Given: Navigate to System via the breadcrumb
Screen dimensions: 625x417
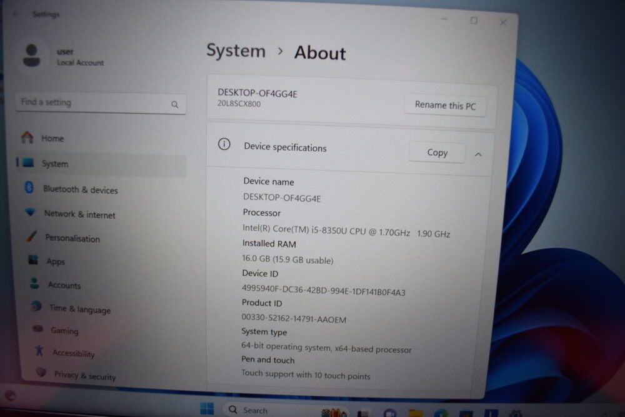Looking at the screenshot, I should tap(236, 51).
